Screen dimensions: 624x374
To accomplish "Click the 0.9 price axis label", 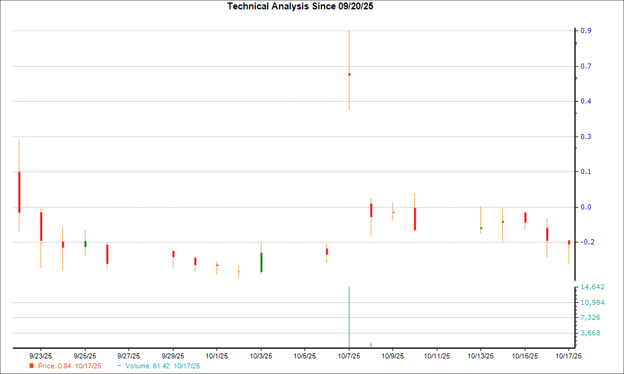I will pos(587,31).
